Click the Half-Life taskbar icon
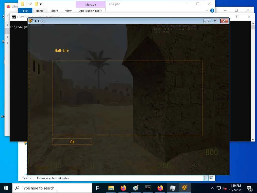Viewport: 257px width, 193px height. 185,188
